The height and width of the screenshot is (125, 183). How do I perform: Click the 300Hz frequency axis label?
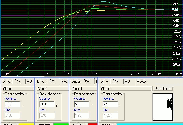135,74
